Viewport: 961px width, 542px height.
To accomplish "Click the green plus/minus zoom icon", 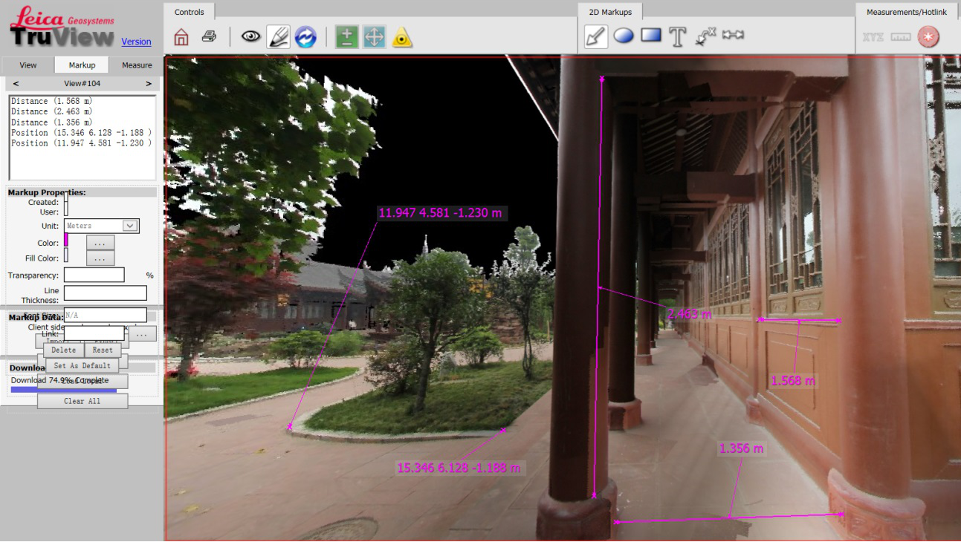I will click(346, 37).
